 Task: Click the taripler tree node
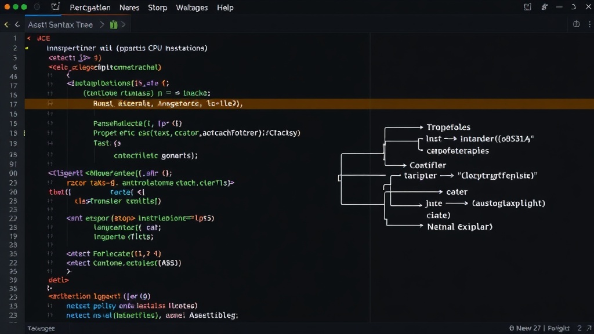tap(420, 176)
